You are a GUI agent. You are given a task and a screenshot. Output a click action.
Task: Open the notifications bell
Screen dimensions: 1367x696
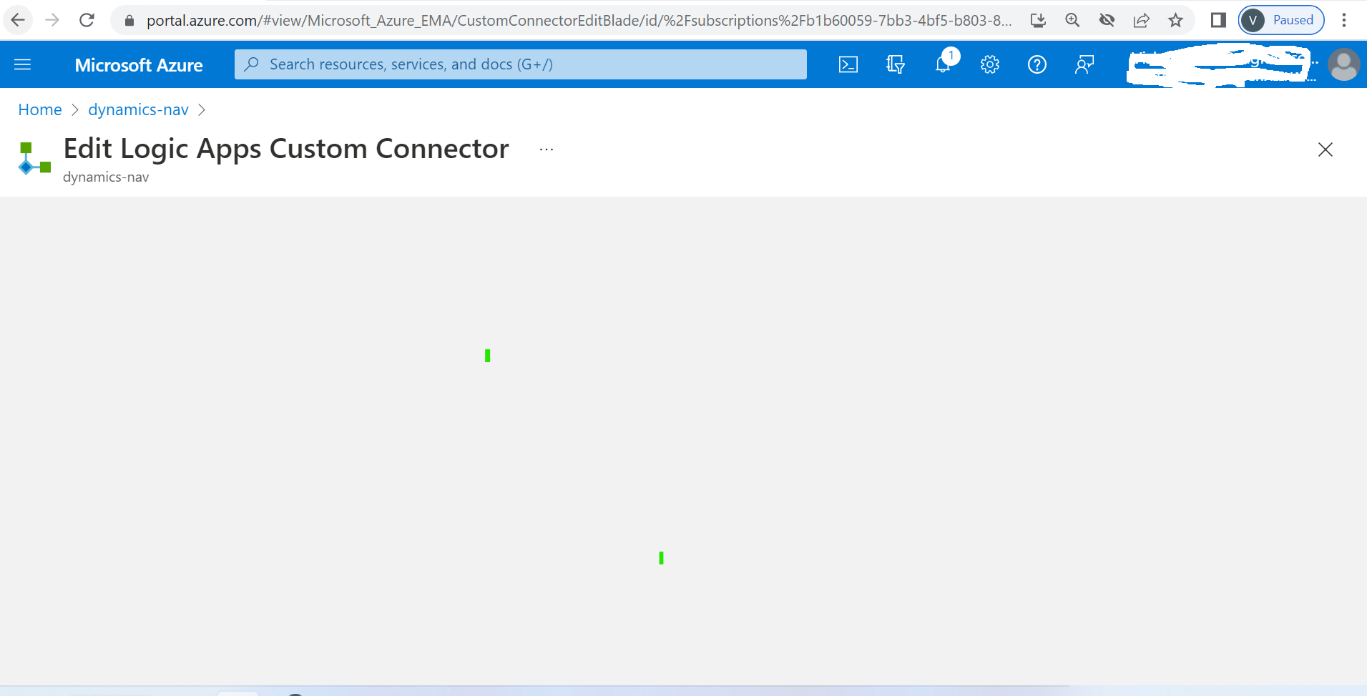click(944, 64)
